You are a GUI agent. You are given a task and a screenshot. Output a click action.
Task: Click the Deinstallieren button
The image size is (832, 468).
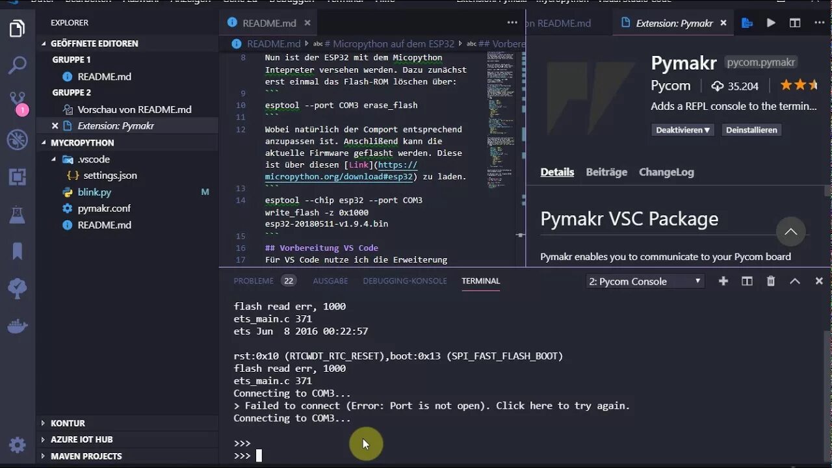[751, 130]
